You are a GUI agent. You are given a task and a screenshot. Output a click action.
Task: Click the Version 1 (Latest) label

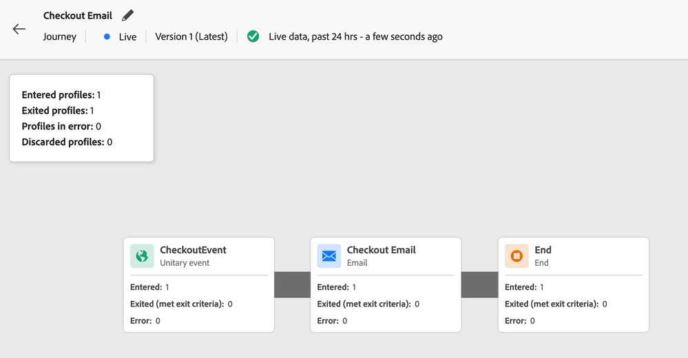(x=191, y=36)
